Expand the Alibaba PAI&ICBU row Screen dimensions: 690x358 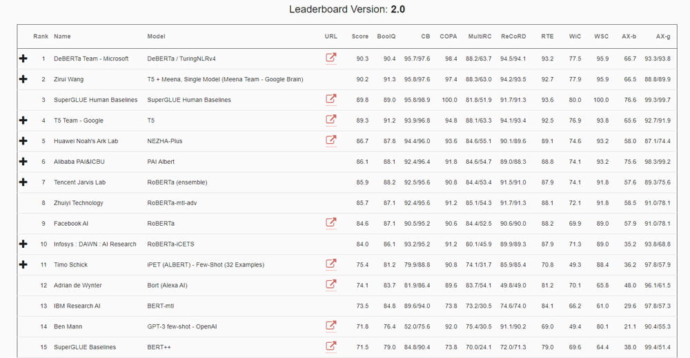click(23, 162)
